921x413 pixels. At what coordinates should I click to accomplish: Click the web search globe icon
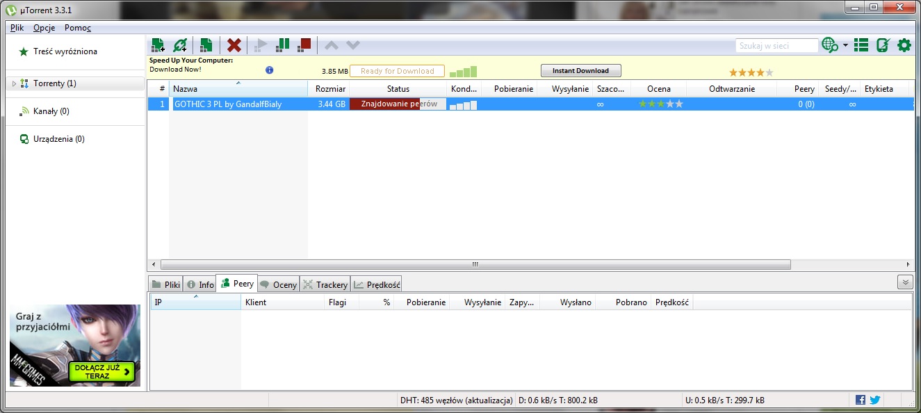pos(829,45)
